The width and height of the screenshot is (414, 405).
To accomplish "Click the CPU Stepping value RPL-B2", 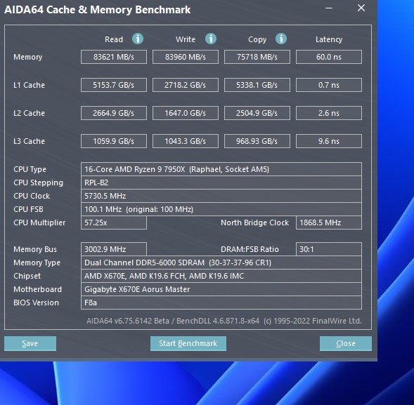I will click(x=221, y=182).
